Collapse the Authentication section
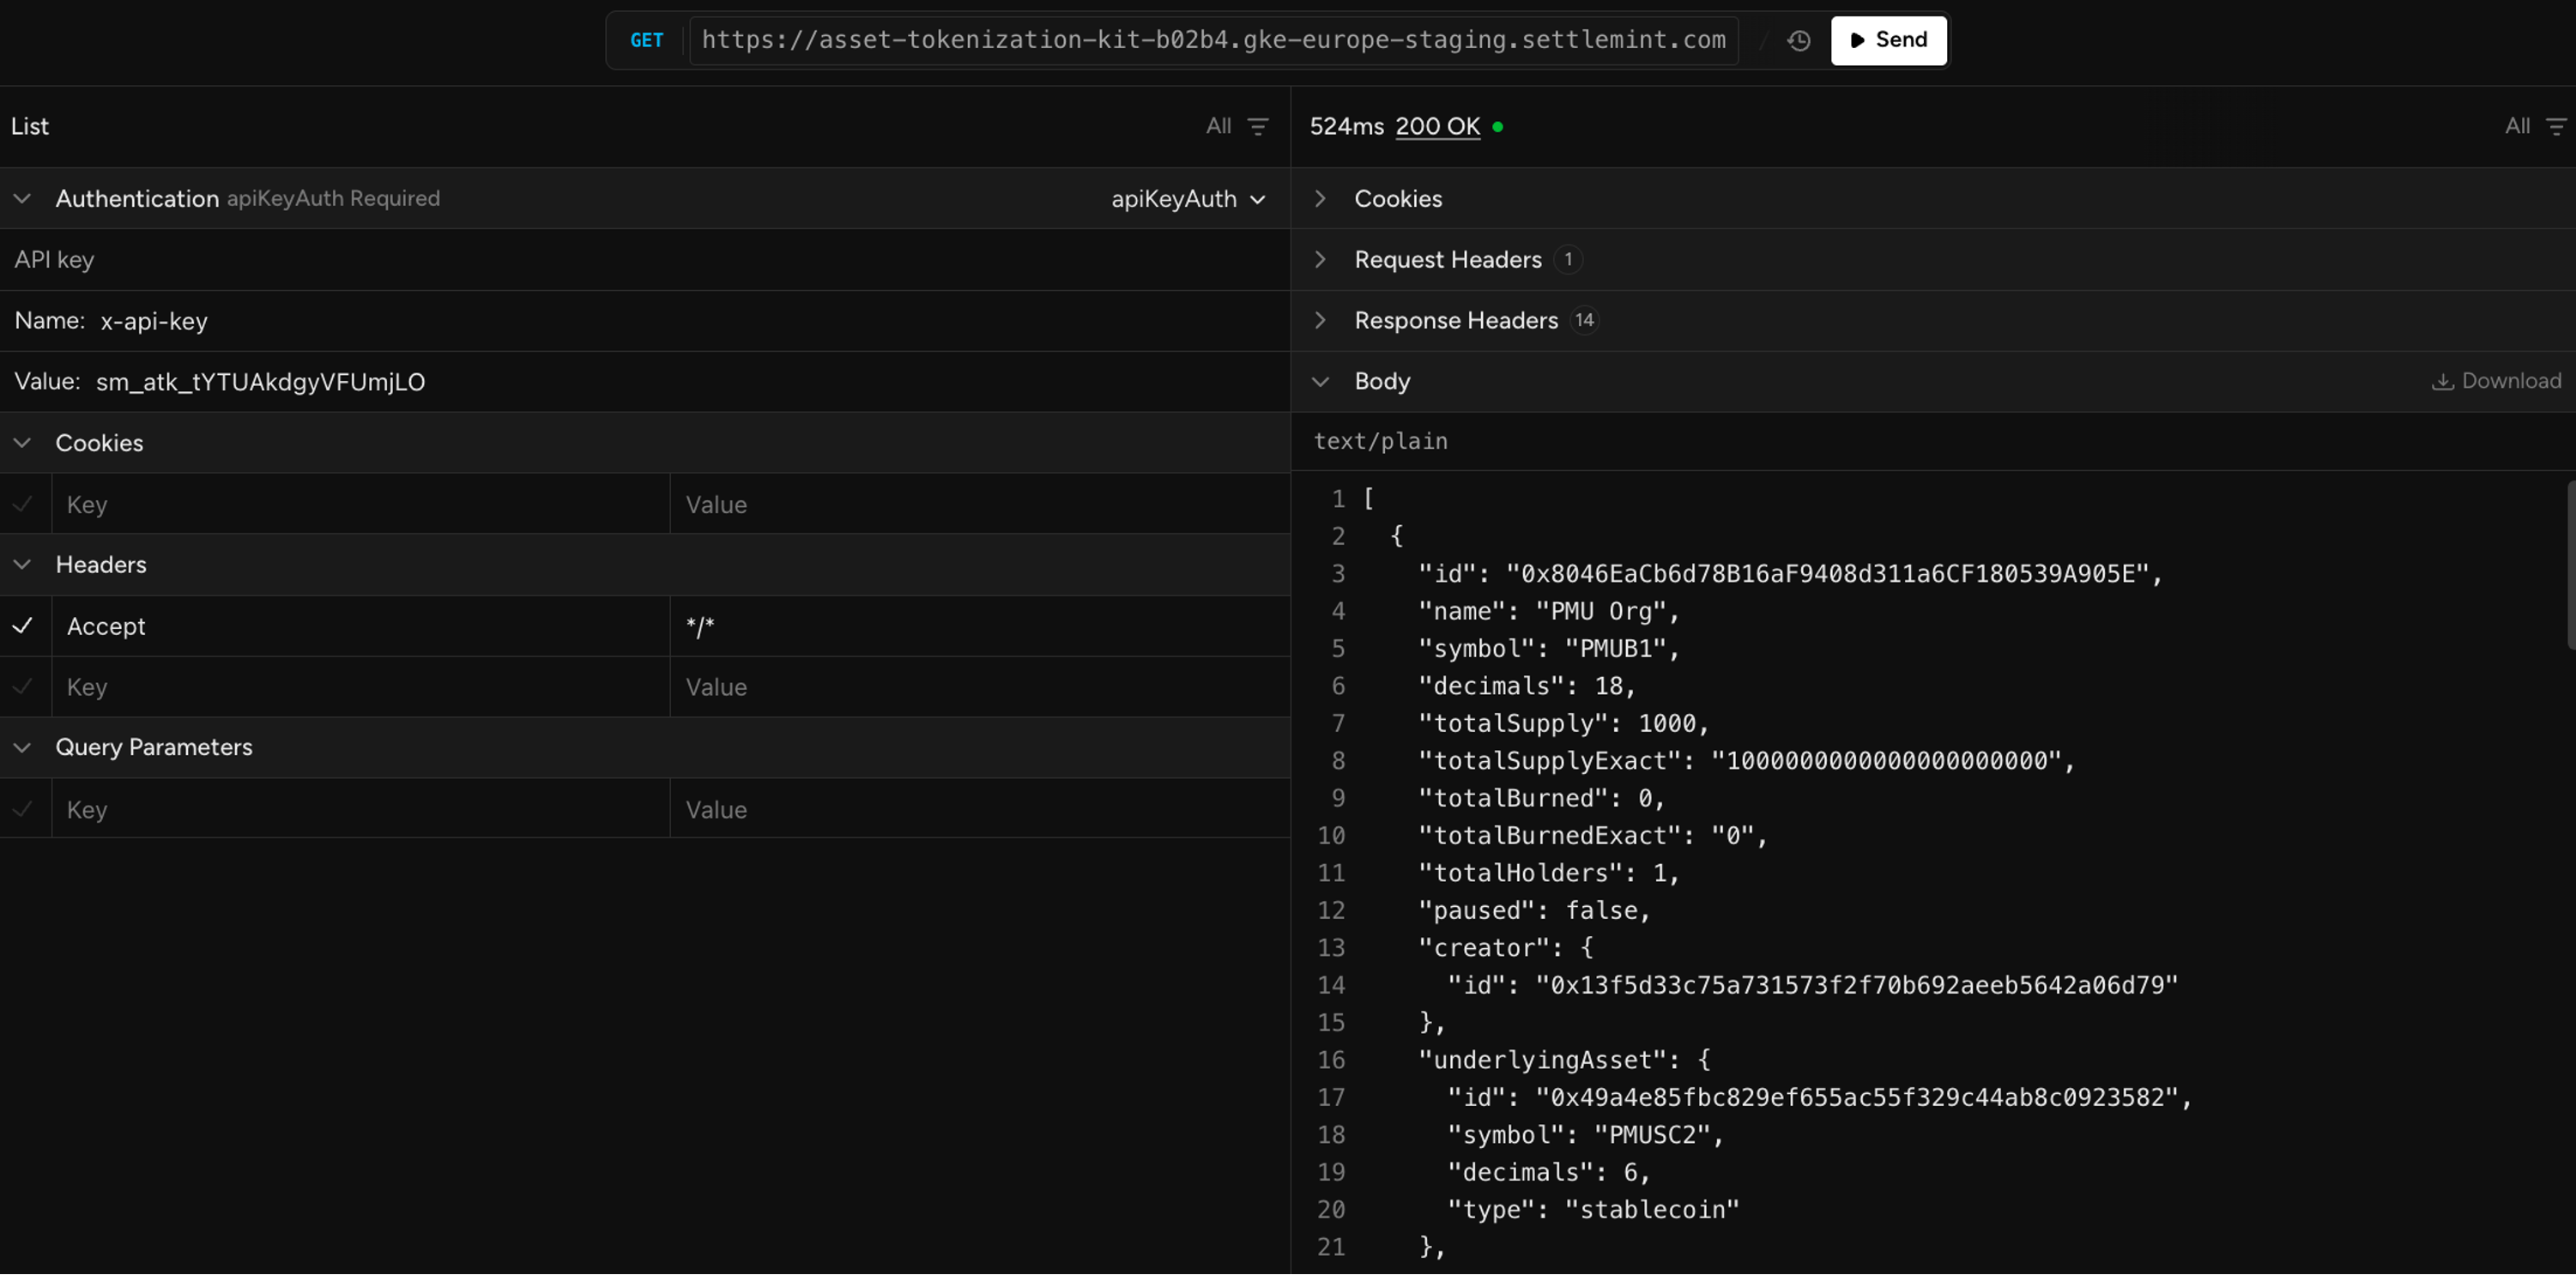This screenshot has width=2576, height=1275. (22, 198)
